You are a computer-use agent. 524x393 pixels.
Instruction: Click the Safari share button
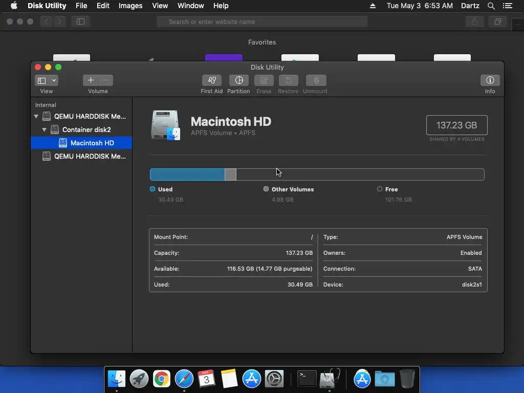(474, 21)
